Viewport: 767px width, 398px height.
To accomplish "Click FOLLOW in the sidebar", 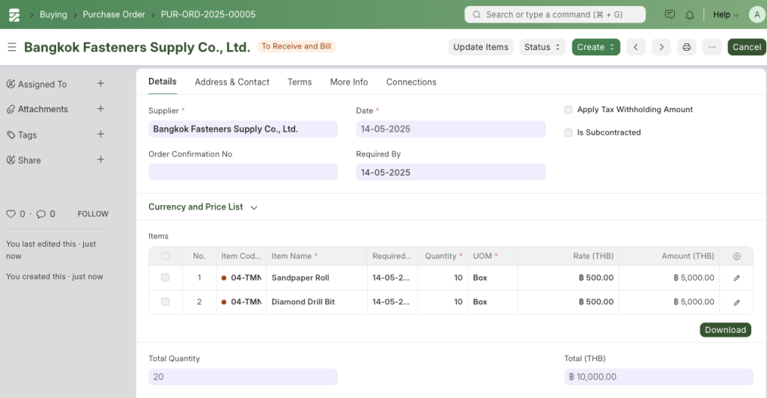I will (93, 214).
